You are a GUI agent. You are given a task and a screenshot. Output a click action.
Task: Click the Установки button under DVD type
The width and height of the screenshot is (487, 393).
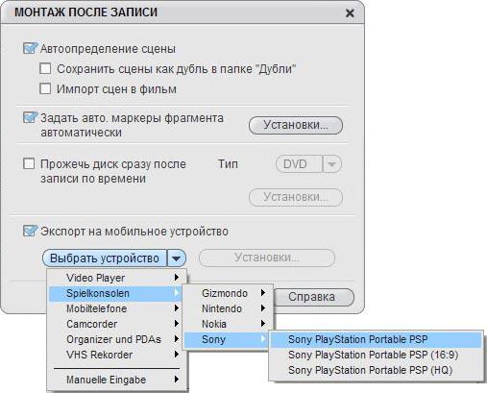point(296,197)
